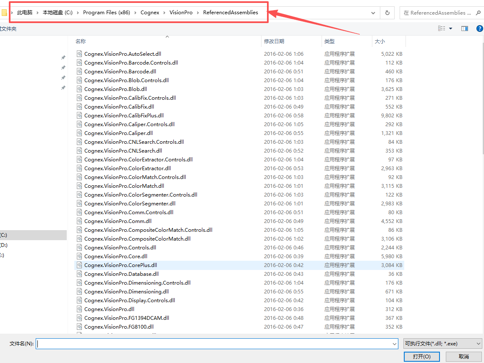Click icon of Cognex.VisionPro.Barcode.Controls.dll
Image resolution: width=484 pixels, height=363 pixels.
click(79, 62)
